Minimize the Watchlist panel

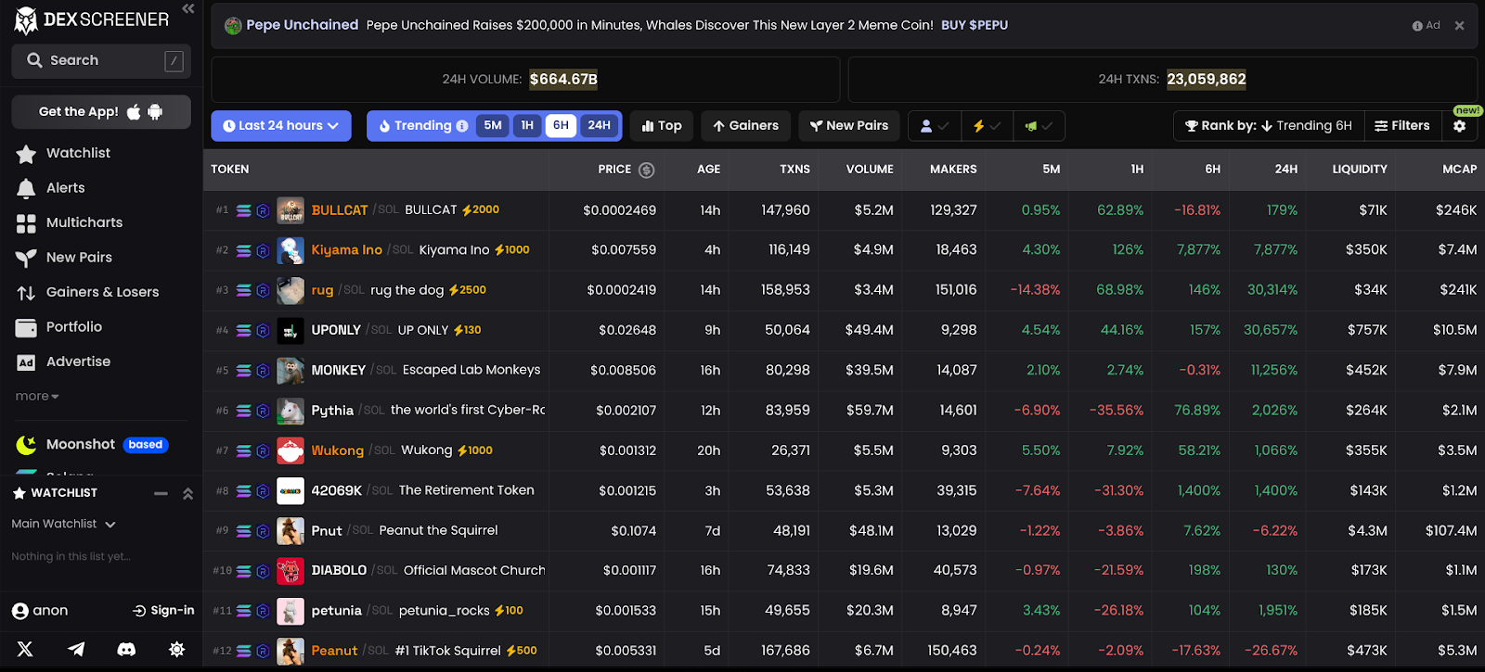click(161, 493)
